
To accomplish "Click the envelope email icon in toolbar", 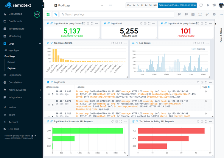I will click(193, 14).
